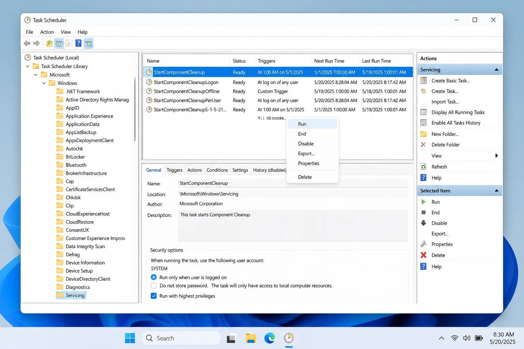Click the Display All Running Tasks icon
Image resolution: width=524 pixels, height=349 pixels.
tap(423, 112)
